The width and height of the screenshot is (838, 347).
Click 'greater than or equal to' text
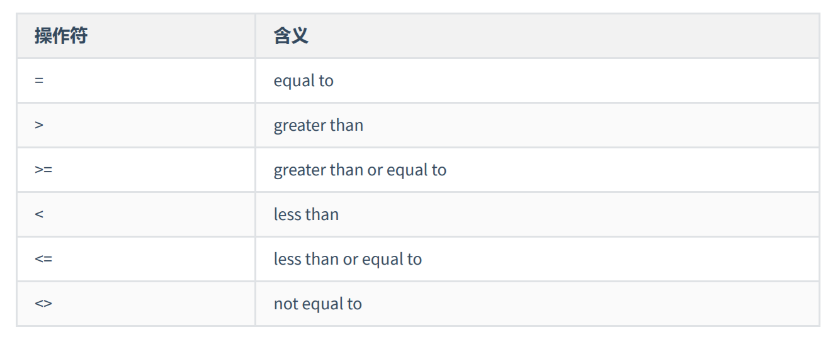point(360,170)
